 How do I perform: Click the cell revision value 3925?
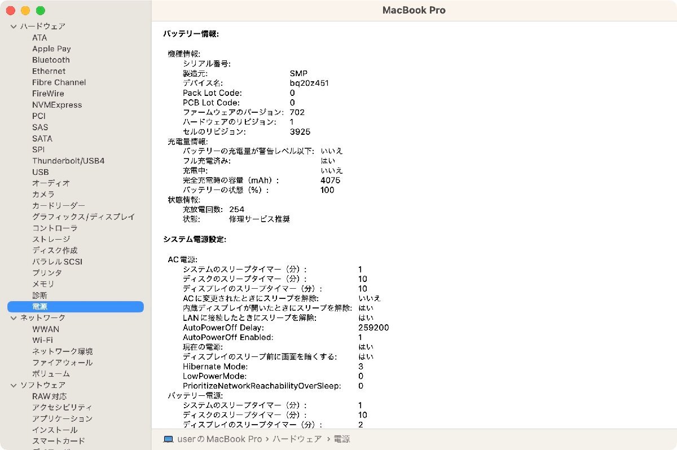tap(300, 132)
